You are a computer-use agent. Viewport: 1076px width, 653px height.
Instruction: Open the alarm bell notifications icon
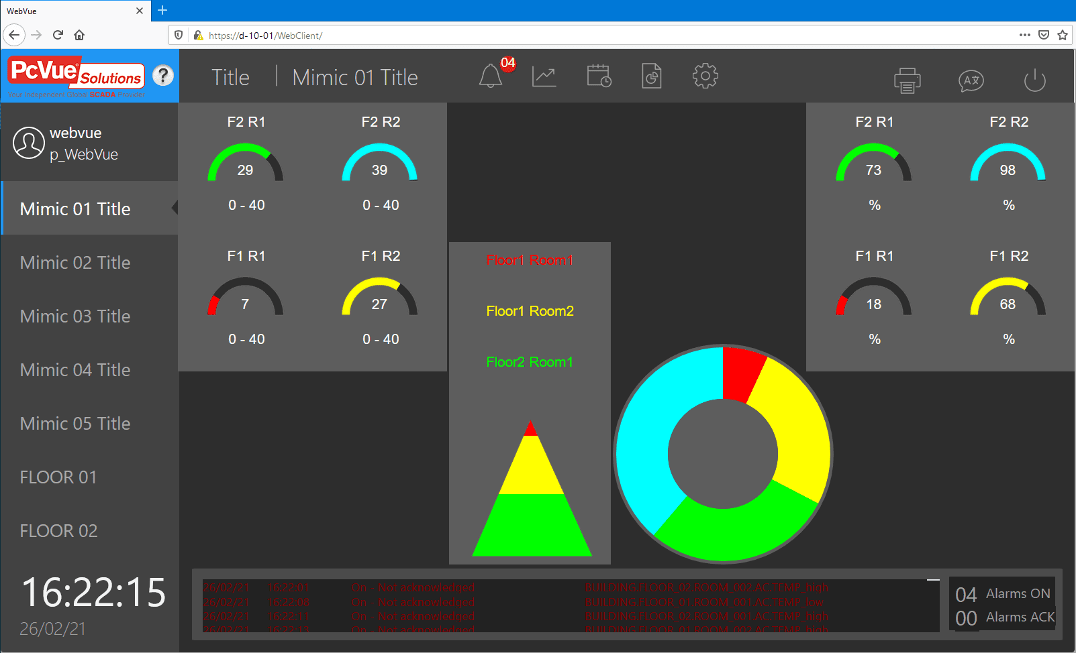click(491, 76)
